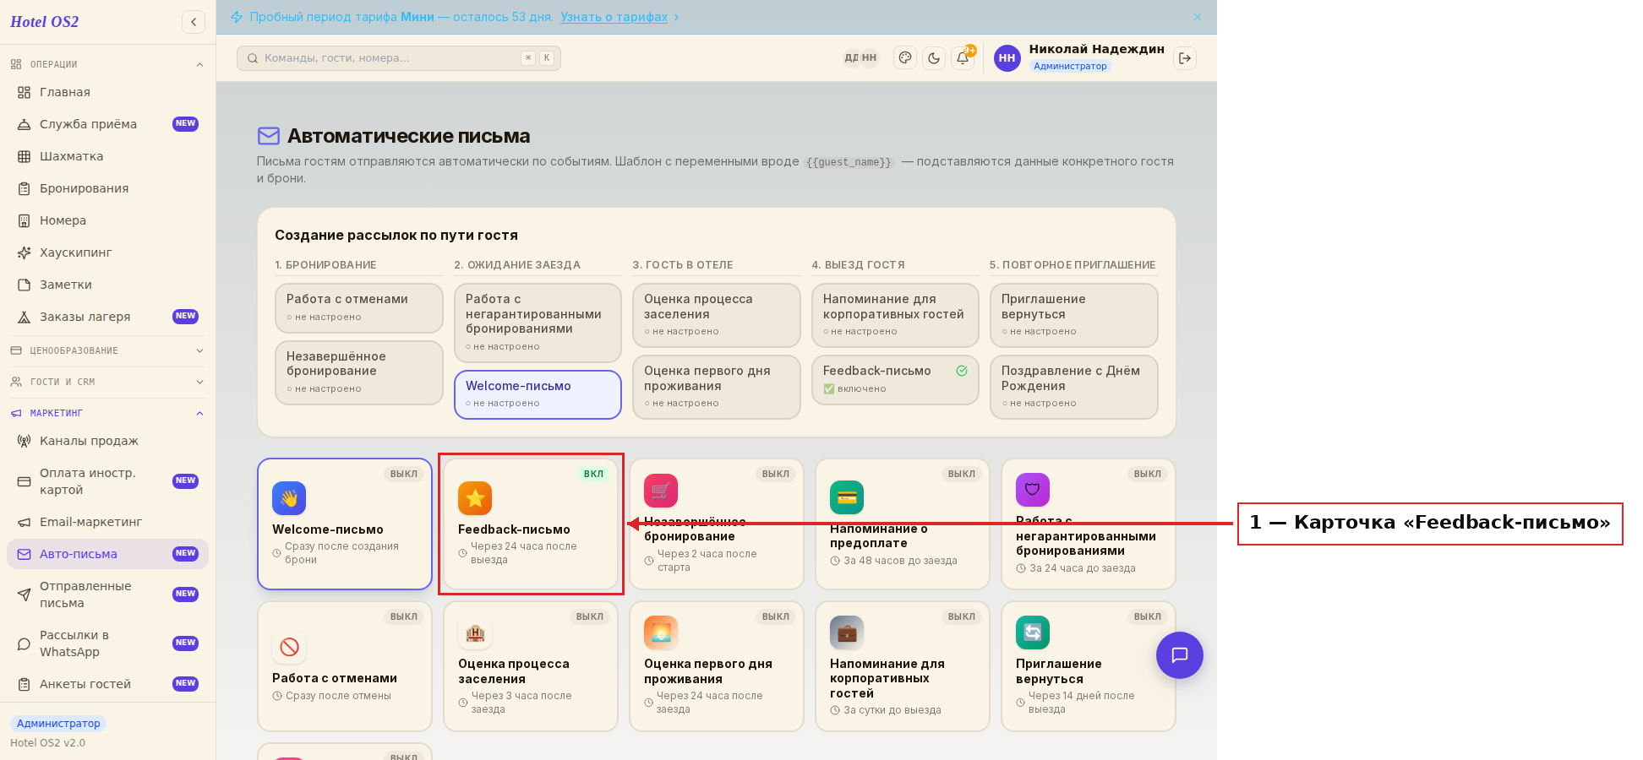Select Авто-письма in the sidebar
Image resolution: width=1643 pixels, height=760 pixels.
tap(107, 554)
